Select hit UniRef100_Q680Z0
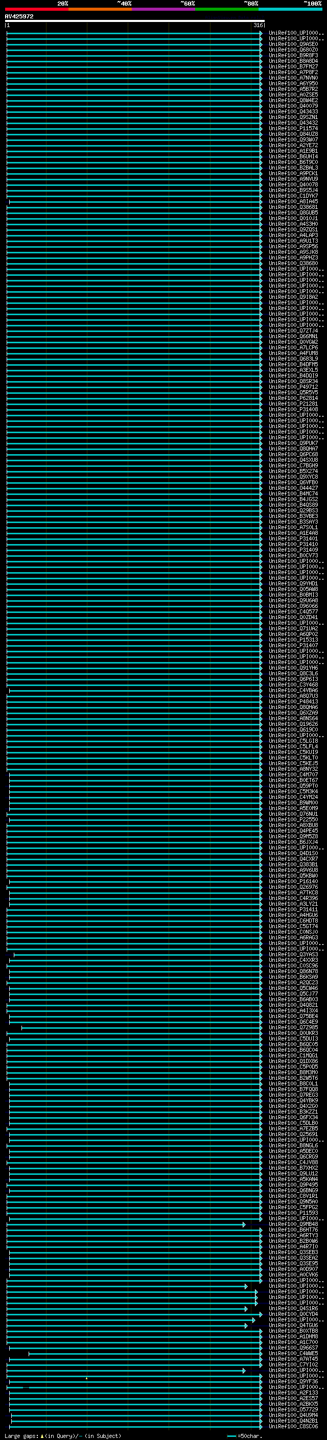The height and width of the screenshot is (1440, 327). click(293, 50)
